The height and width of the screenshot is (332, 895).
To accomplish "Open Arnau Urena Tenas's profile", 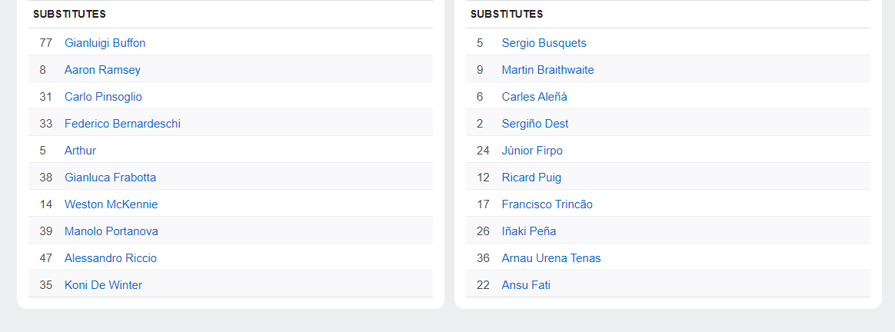I will tap(551, 258).
